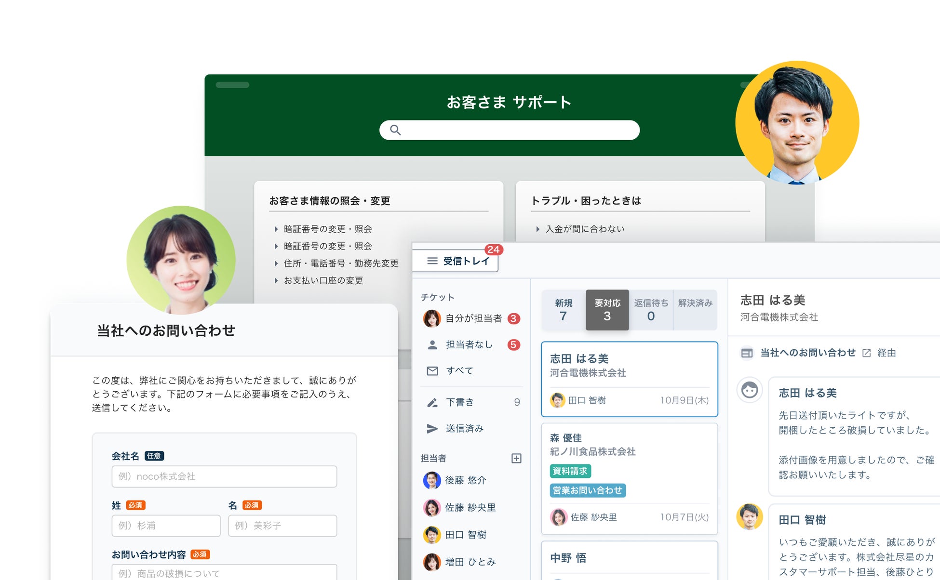
Task: Open the external link icon beside 当社へのお問い合わせ
Action: coord(866,353)
